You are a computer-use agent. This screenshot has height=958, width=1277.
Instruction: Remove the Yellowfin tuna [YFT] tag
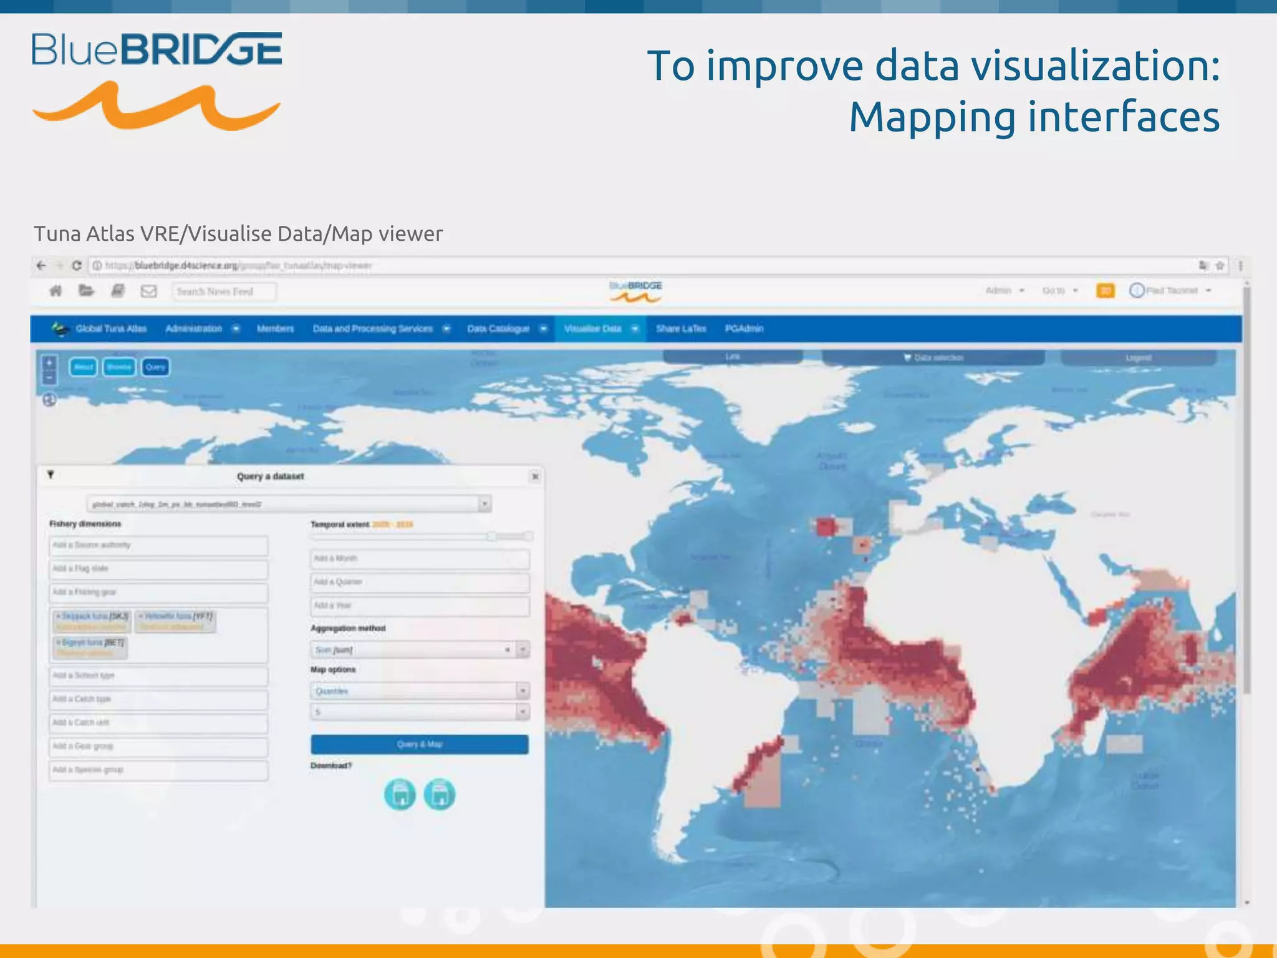[141, 616]
